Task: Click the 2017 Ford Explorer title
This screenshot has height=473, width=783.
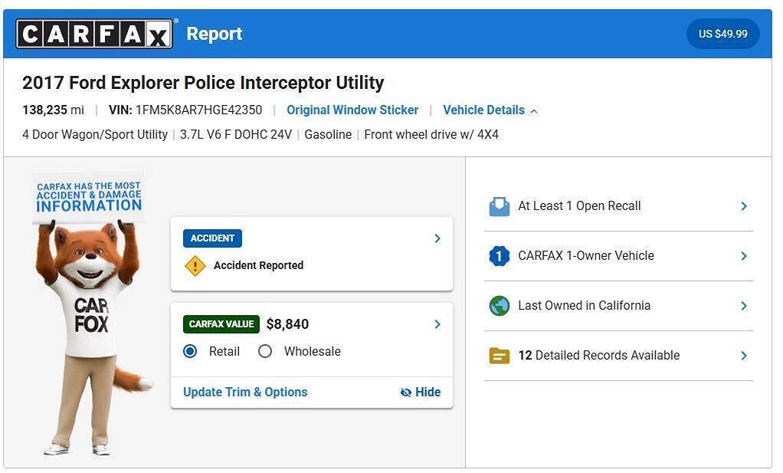Action: point(203,83)
